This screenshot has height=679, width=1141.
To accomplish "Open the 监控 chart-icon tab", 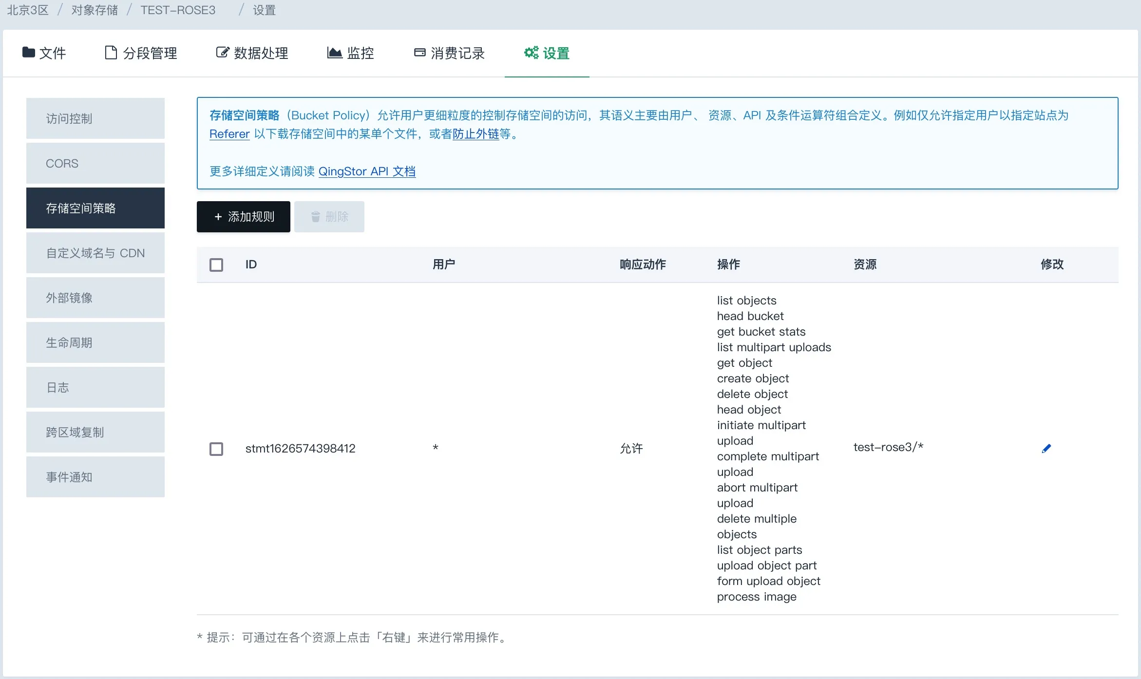I will [351, 53].
